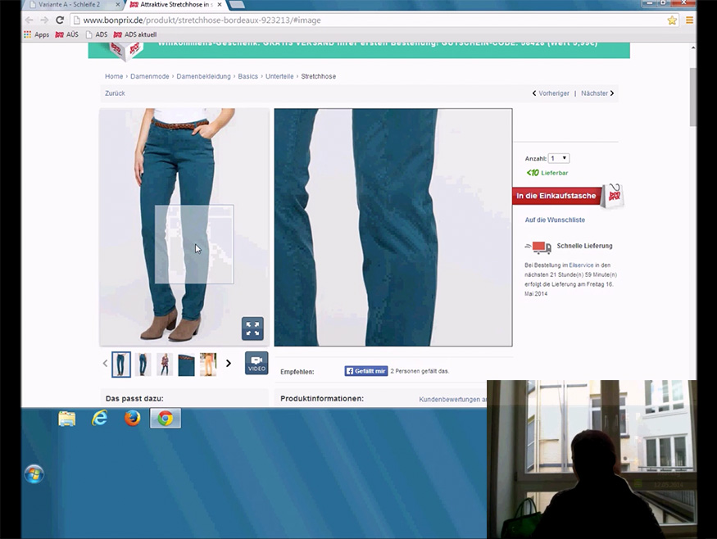Screen dimensions: 717x539
Task: Click the Chrome taskbar icon
Action: (166, 419)
